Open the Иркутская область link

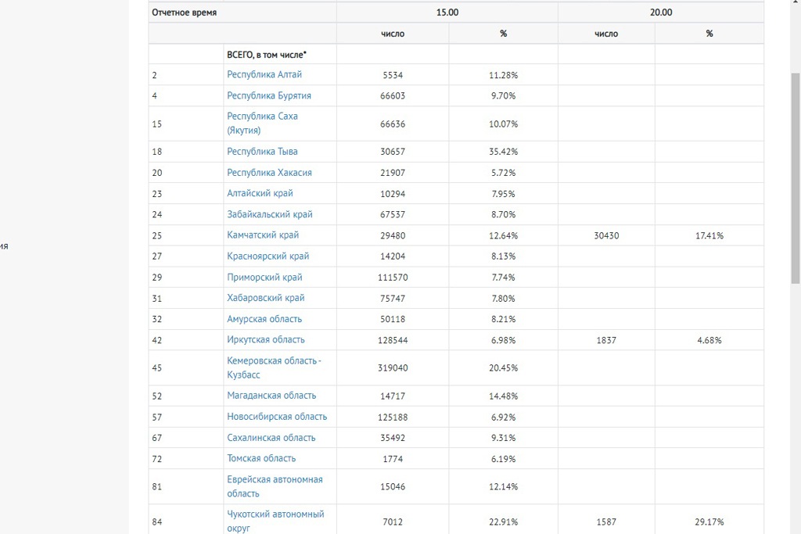point(265,340)
